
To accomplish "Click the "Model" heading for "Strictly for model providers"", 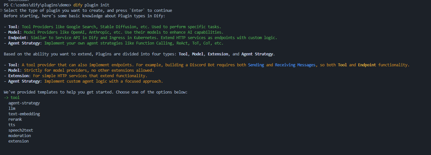I will coord(15,70).
